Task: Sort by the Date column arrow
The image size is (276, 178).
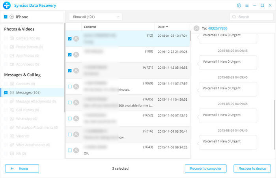Action: pos(167,27)
